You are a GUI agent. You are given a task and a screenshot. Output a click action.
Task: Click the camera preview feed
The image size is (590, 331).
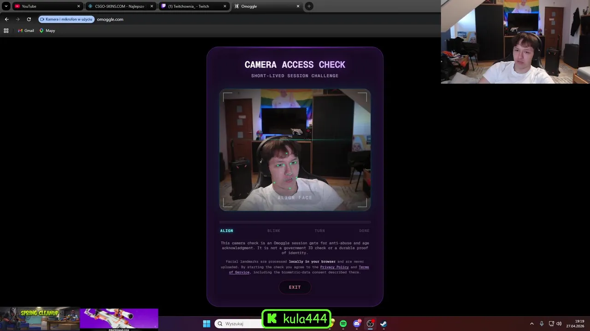click(x=295, y=150)
